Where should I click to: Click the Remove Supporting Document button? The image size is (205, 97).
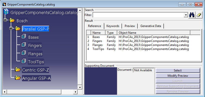(178, 86)
